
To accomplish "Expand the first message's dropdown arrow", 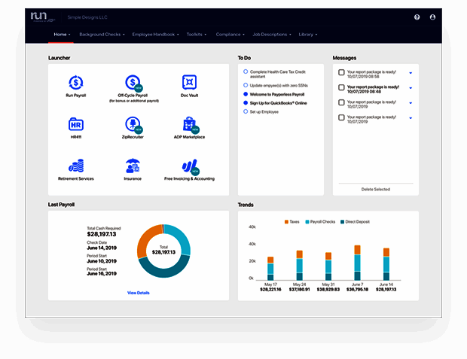I will pos(411,73).
